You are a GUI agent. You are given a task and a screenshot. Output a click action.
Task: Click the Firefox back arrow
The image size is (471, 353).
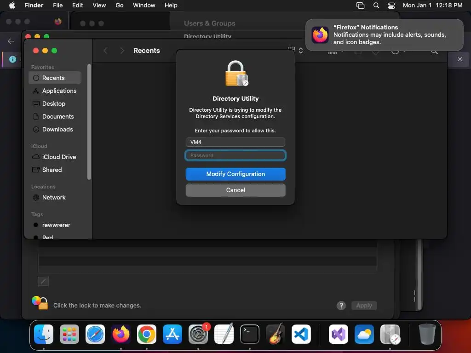click(11, 41)
